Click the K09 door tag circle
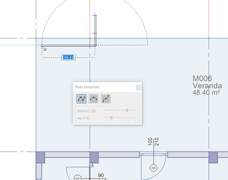 tap(77, 178)
